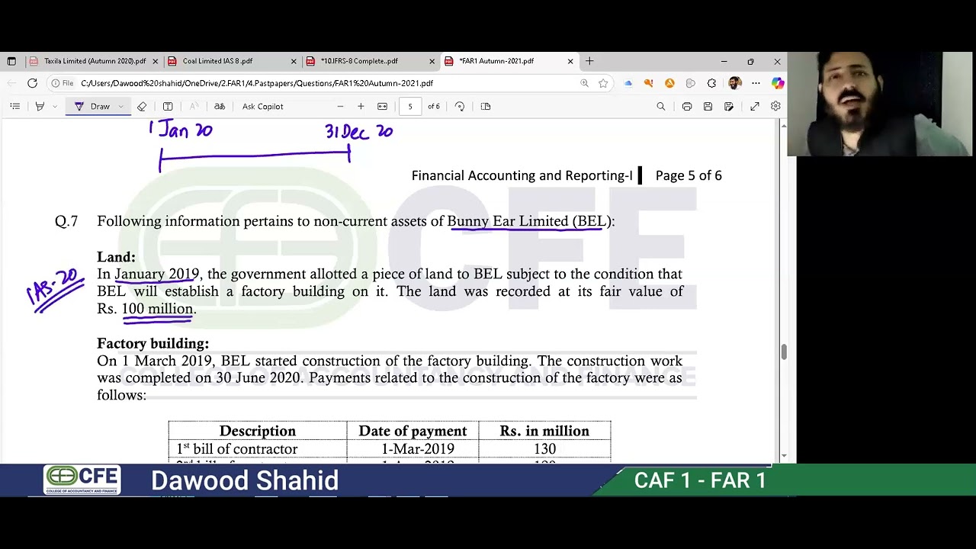Open the Copilot sidebar icon
The image size is (976, 549).
[x=777, y=83]
